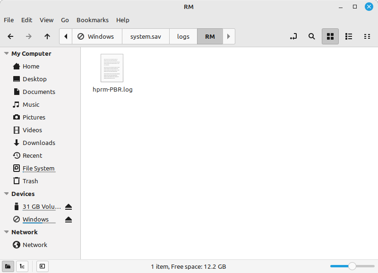The width and height of the screenshot is (378, 273).
Task: Open Recent in the sidebar
Action: [32, 156]
